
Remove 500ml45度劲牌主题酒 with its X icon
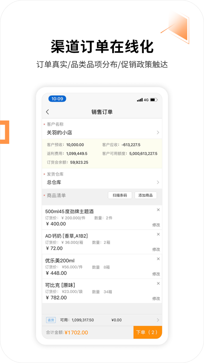(x=158, y=210)
